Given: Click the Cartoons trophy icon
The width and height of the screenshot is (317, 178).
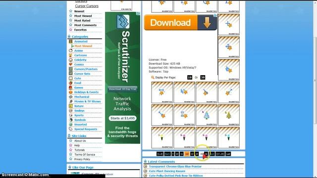Looking at the screenshot, I should tap(70, 55).
